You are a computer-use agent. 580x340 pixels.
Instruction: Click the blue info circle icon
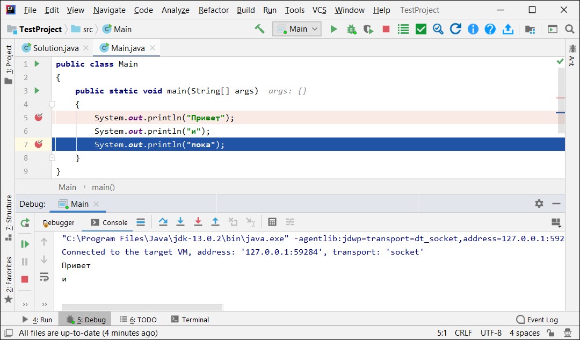tap(473, 29)
